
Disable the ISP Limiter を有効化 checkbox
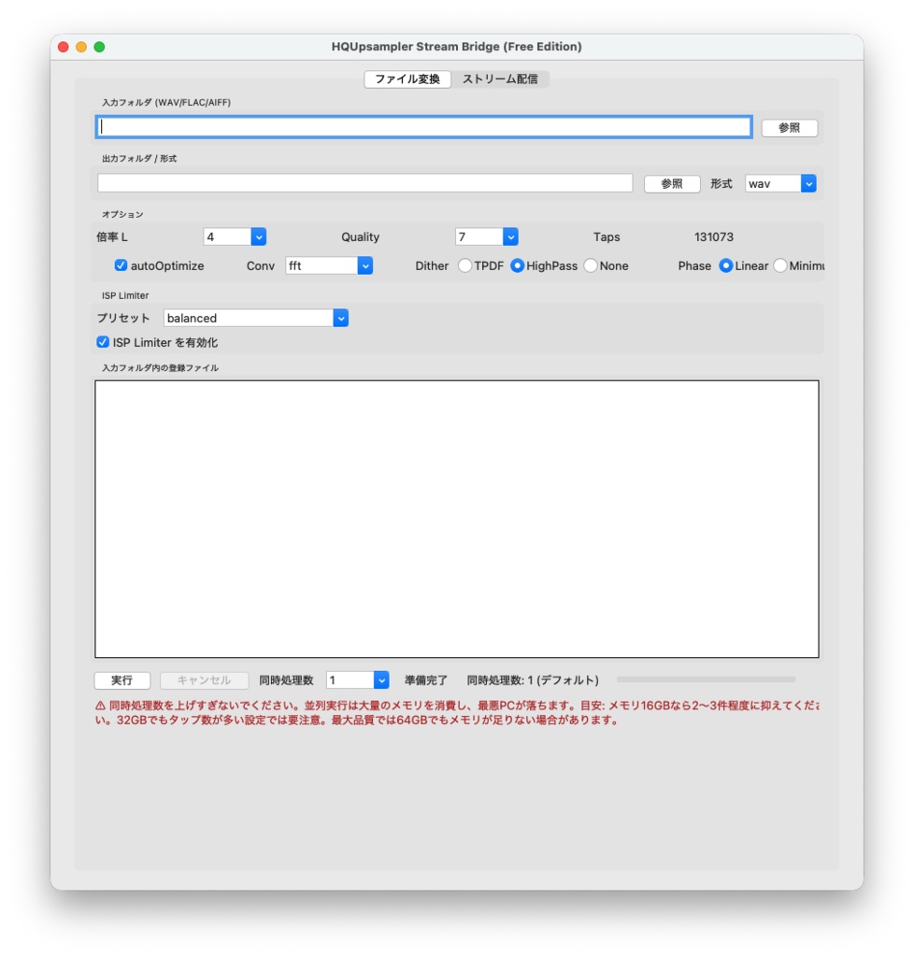(x=102, y=342)
